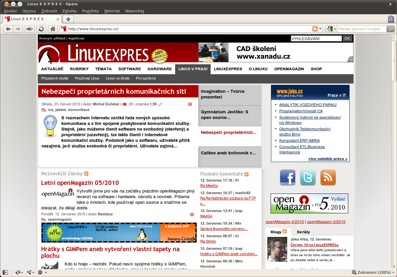Viewport: 397px width, 277px height.
Task: Open Letní openMagazin 05/2010 article
Action: point(80,183)
